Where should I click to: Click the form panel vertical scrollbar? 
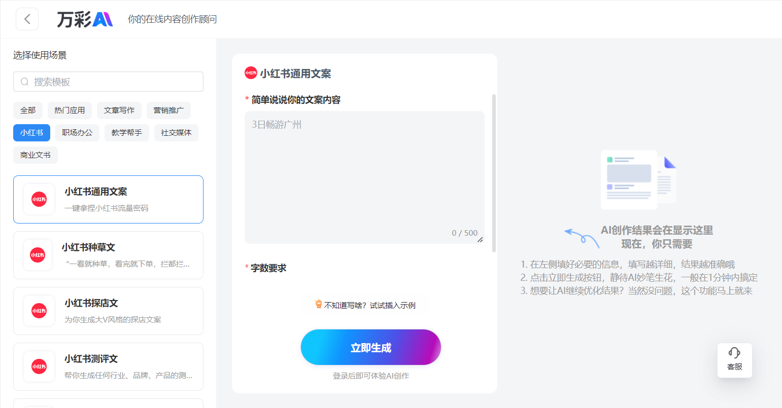pyautogui.click(x=494, y=173)
